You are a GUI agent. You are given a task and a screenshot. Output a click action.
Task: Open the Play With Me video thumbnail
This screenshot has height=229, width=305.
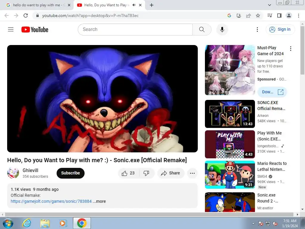230,144
